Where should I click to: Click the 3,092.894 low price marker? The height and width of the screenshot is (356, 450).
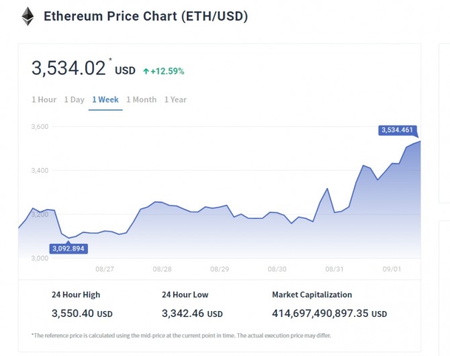pyautogui.click(x=69, y=249)
